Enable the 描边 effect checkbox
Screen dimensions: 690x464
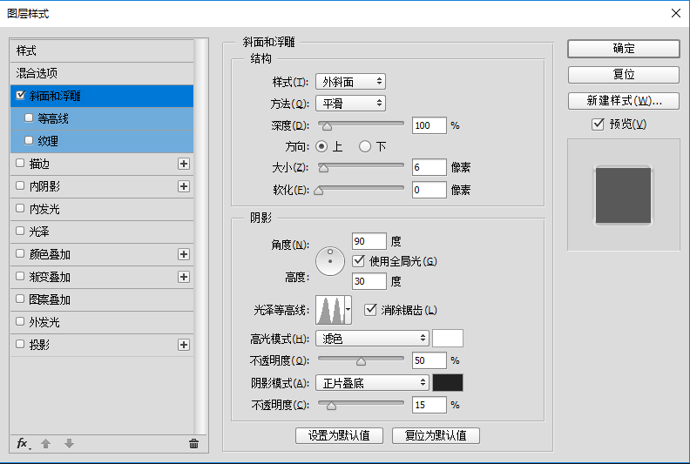click(x=20, y=163)
